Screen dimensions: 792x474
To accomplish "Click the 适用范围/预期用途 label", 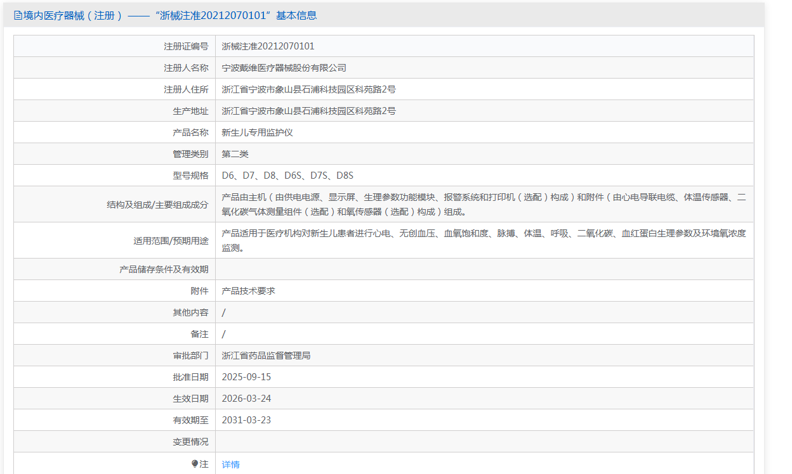I will [171, 241].
